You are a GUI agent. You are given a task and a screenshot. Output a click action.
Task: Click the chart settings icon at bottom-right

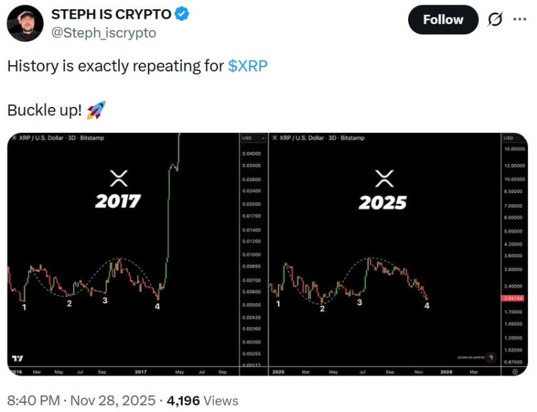[x=515, y=371]
